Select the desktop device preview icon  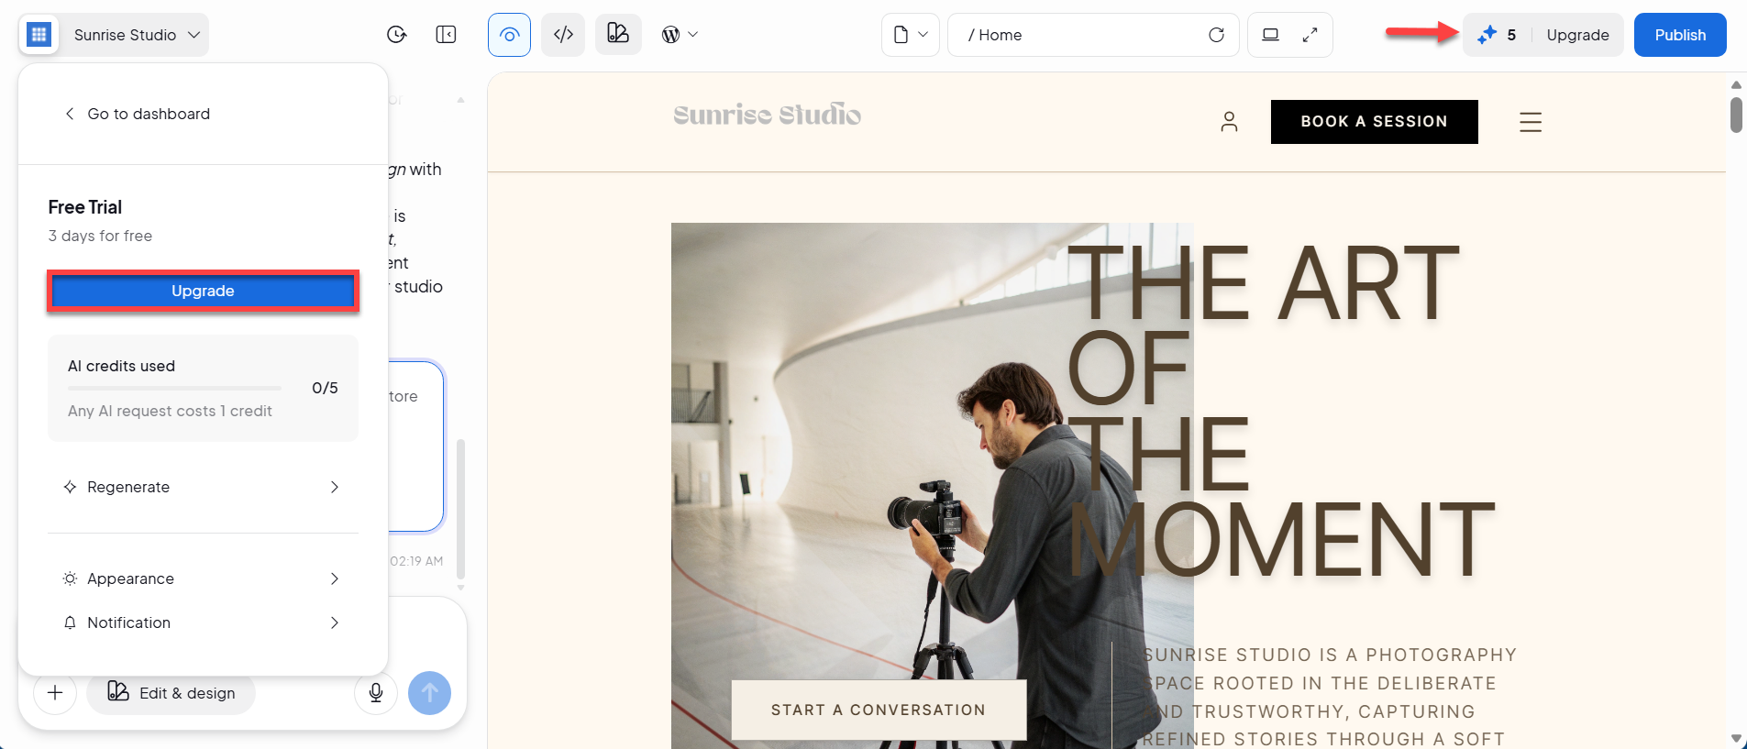pos(1270,35)
